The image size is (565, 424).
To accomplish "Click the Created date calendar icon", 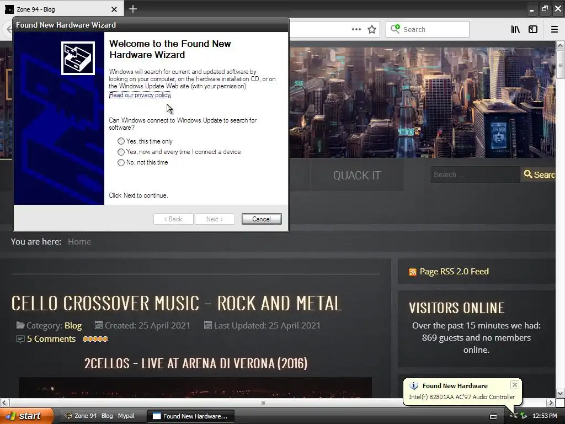I will [98, 325].
